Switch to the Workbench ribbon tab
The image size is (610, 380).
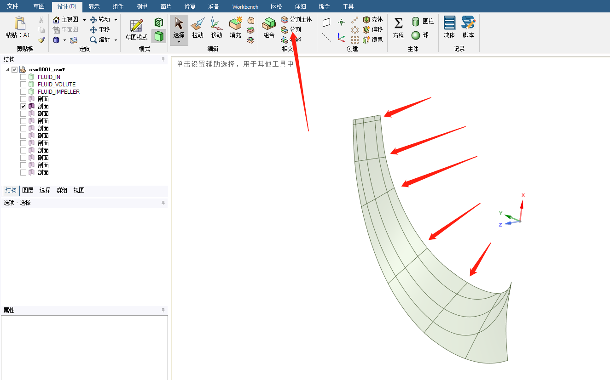245,6
